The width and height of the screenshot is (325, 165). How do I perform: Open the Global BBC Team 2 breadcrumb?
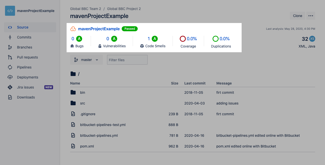coord(85,9)
